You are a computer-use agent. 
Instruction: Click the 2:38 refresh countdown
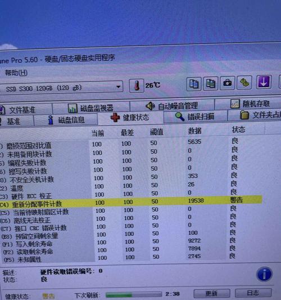click(173, 294)
